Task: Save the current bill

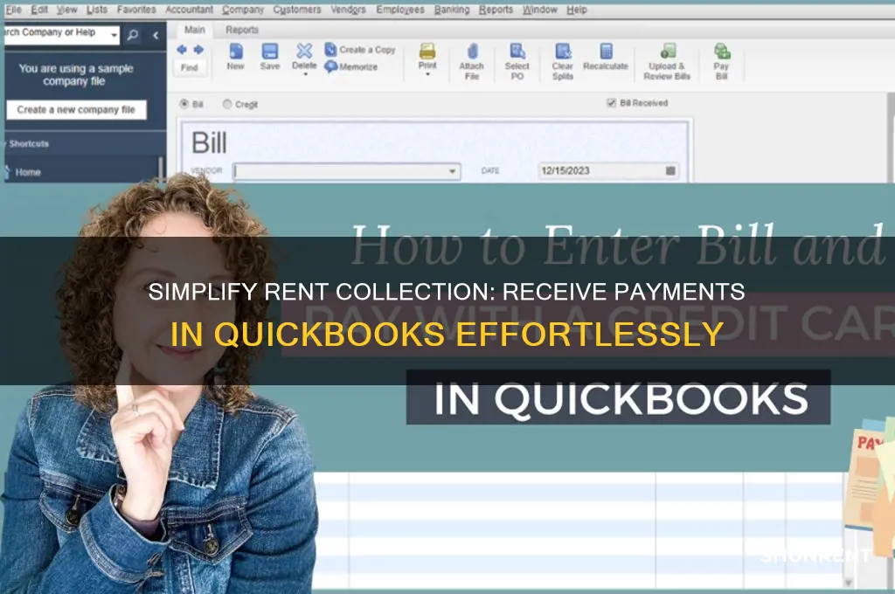Action: [x=269, y=57]
